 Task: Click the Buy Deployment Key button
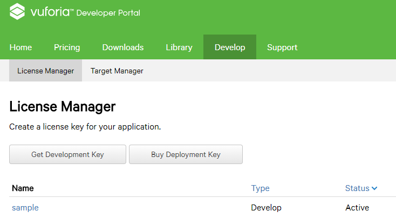(x=186, y=154)
